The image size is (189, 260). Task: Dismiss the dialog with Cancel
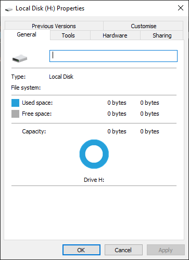[123, 250]
